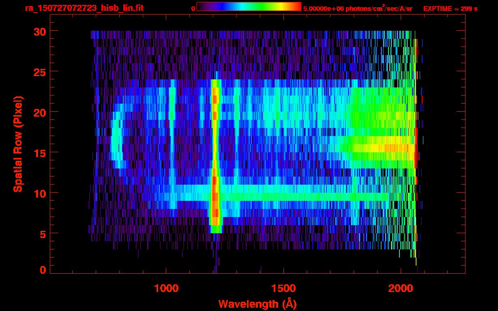This screenshot has height=311, width=498.
Task: Click the 1000 wavelength tick label
Action: [x=167, y=288]
